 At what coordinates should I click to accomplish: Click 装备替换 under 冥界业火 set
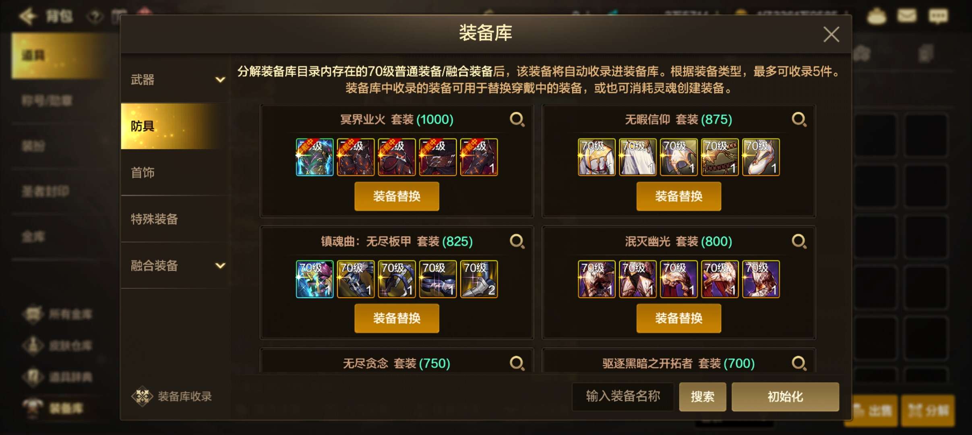397,196
